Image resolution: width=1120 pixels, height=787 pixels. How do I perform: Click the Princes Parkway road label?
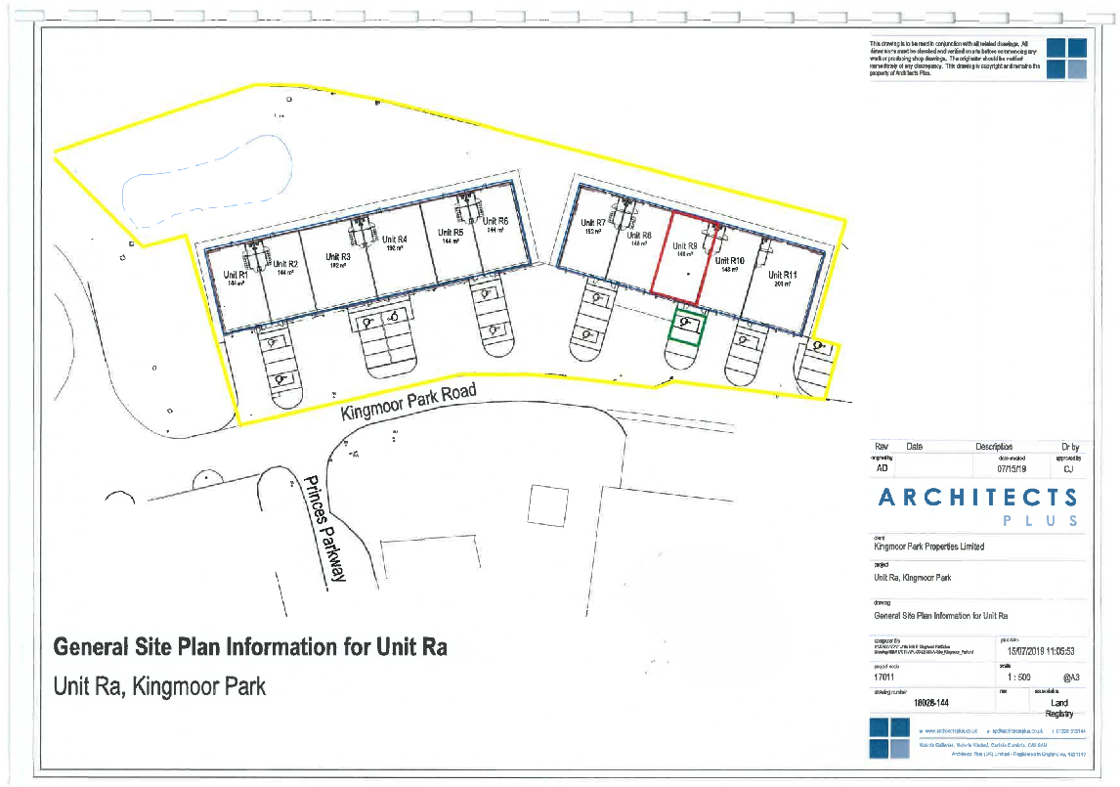(x=325, y=529)
